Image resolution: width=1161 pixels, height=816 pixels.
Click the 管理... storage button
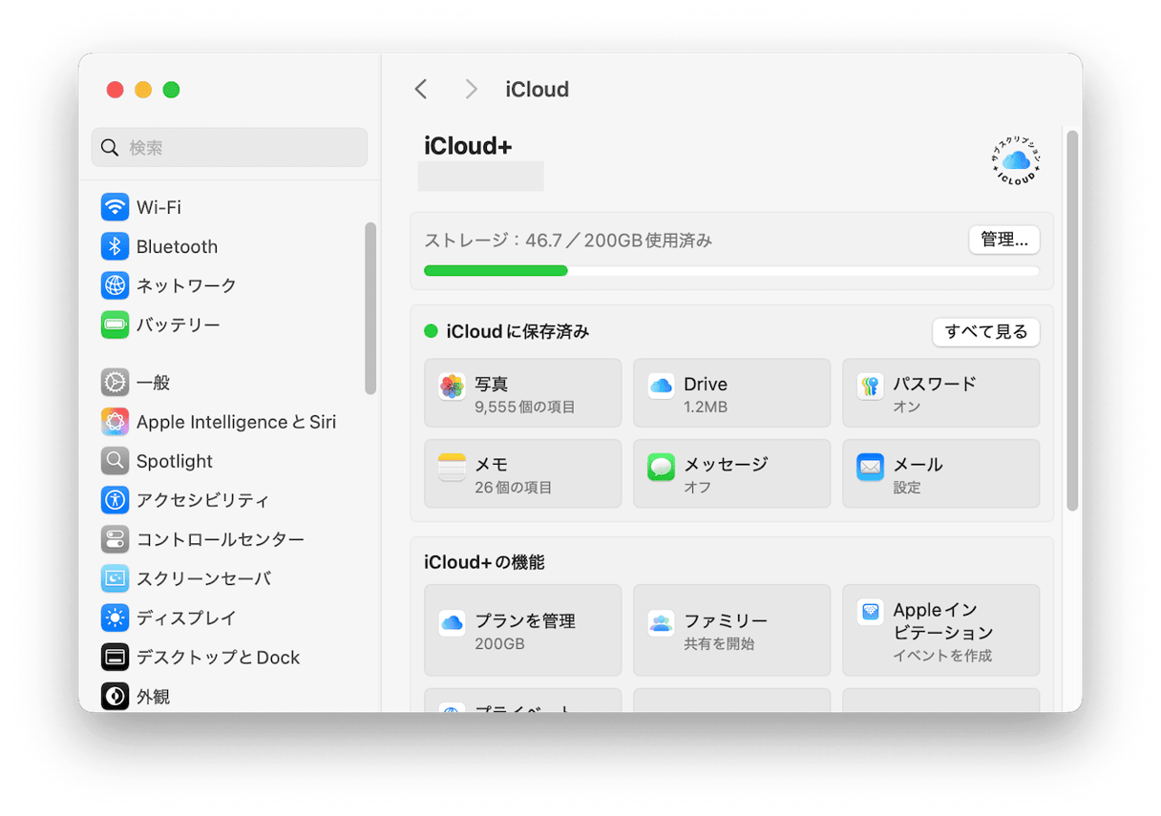click(x=1003, y=240)
